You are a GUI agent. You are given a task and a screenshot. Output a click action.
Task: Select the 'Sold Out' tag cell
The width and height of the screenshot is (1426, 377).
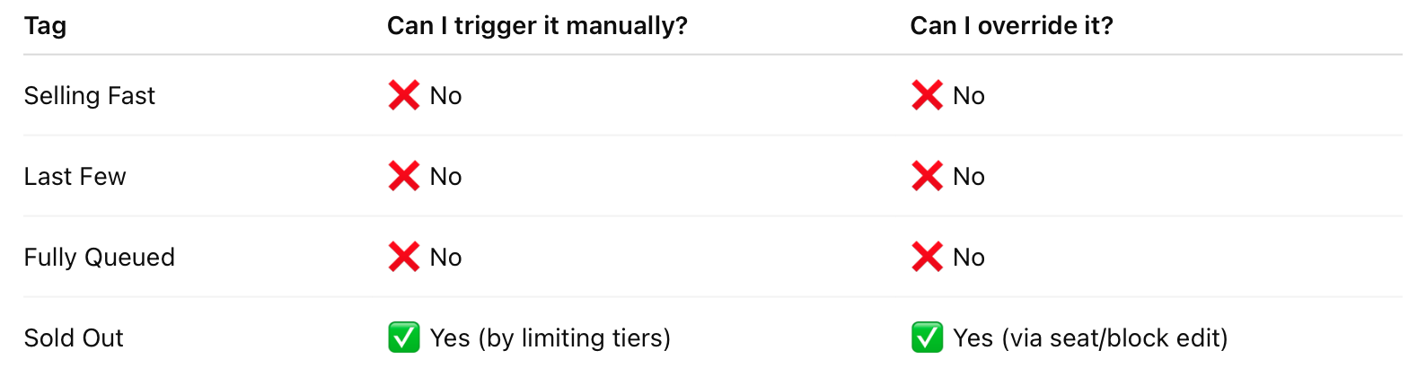[x=74, y=338]
